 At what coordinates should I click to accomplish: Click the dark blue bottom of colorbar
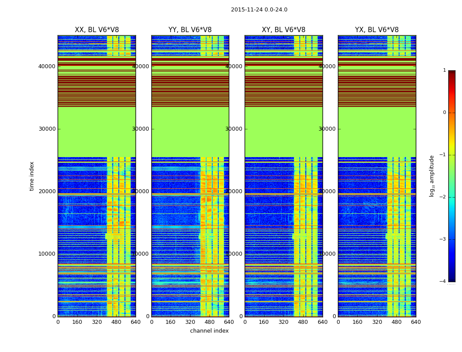(452, 279)
